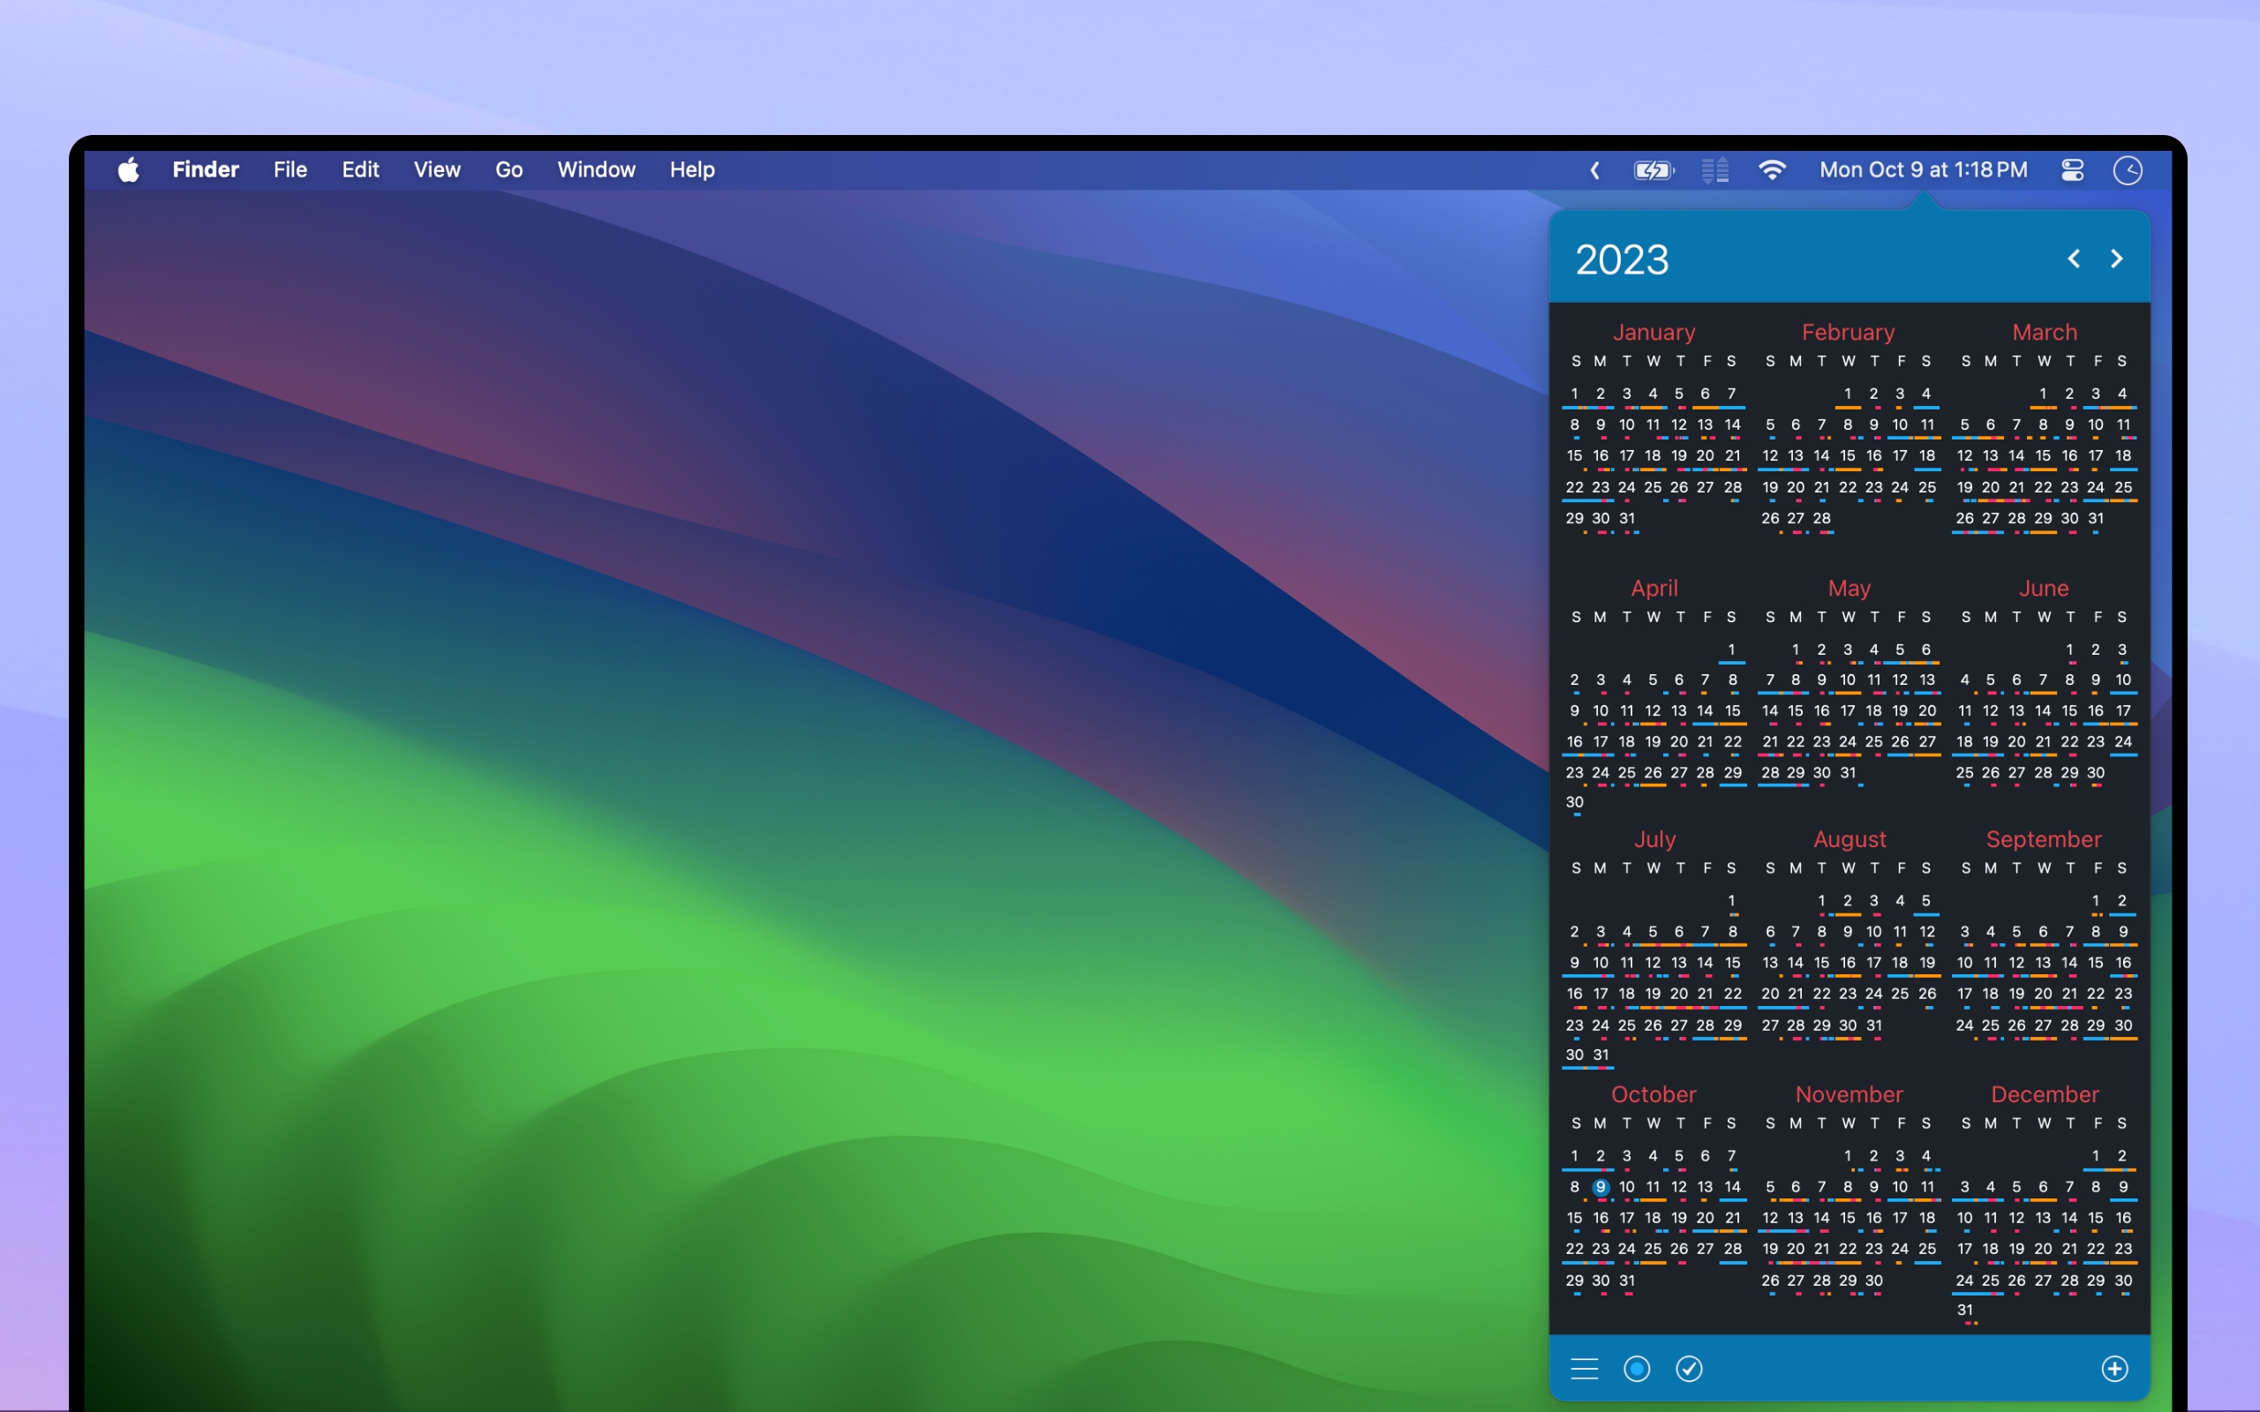Image resolution: width=2260 pixels, height=1412 pixels.
Task: Open the hamburger list menu in calendar footer
Action: tap(1584, 1369)
